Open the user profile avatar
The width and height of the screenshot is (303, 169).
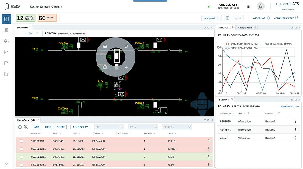(261, 6)
